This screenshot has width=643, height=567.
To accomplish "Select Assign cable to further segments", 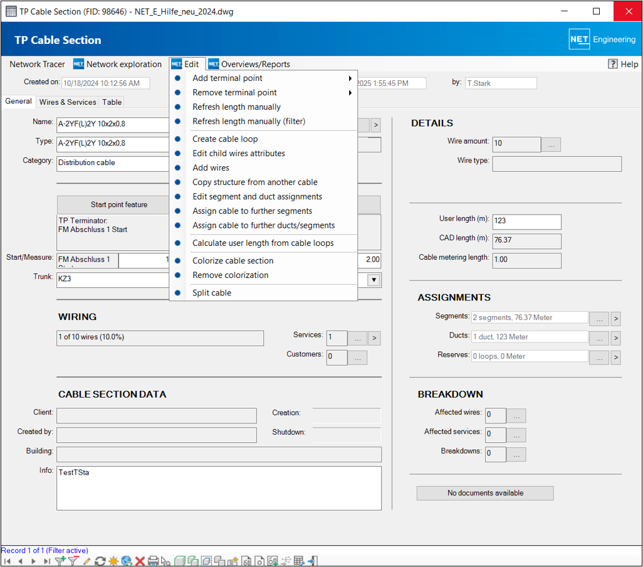I will pyautogui.click(x=263, y=211).
